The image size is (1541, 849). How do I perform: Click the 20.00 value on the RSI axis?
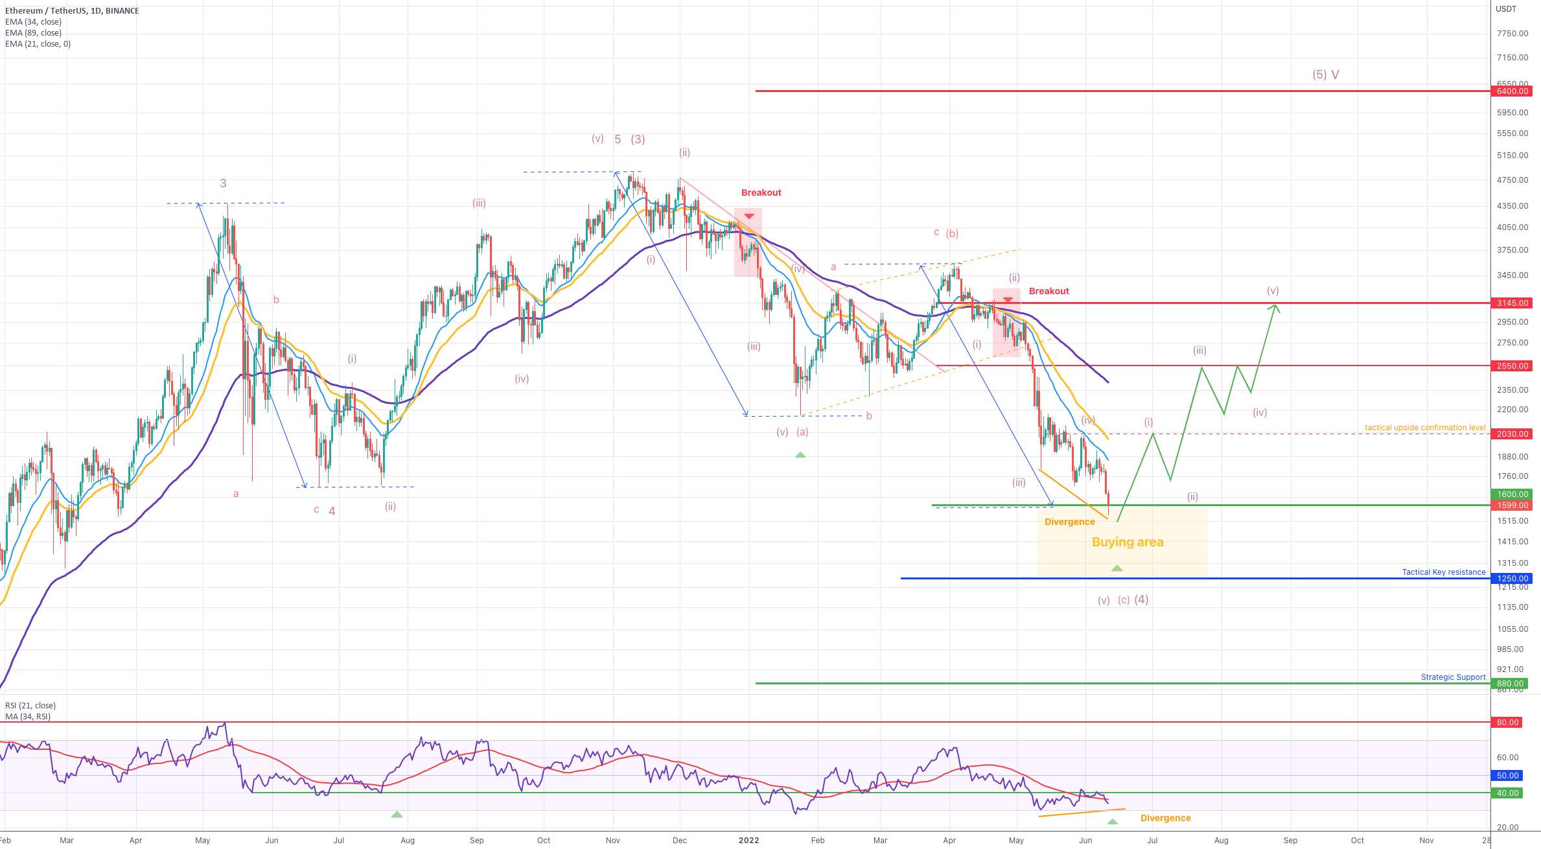(1508, 827)
